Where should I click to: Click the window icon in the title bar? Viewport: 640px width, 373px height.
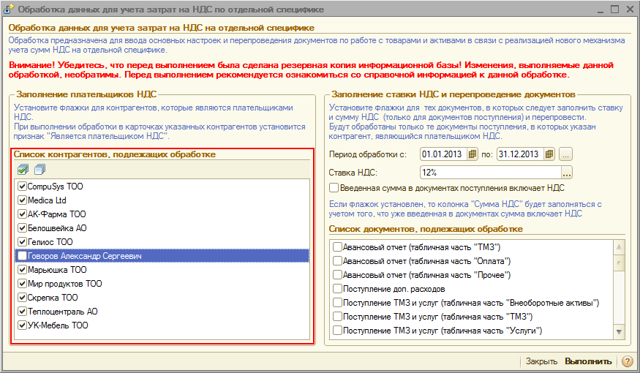pyautogui.click(x=10, y=10)
